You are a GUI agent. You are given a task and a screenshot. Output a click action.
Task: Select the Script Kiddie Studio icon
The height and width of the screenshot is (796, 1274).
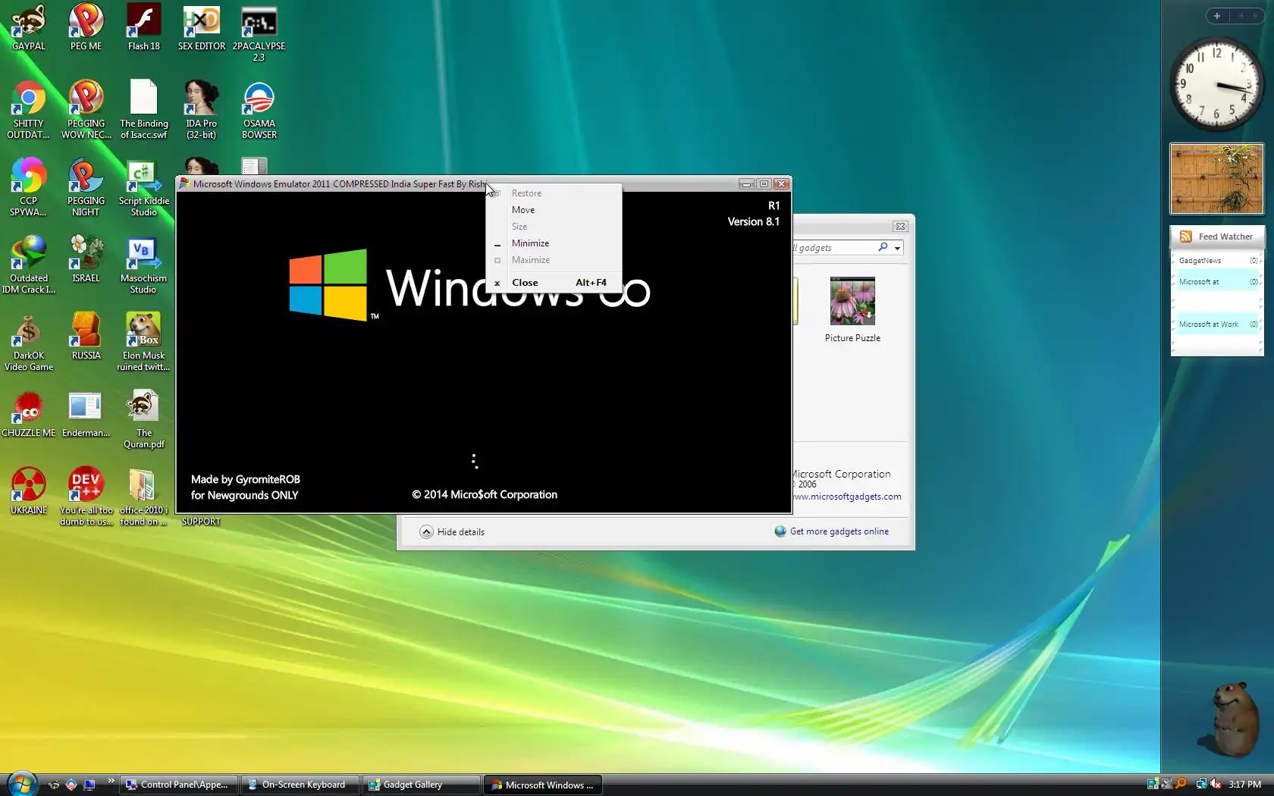[143, 187]
